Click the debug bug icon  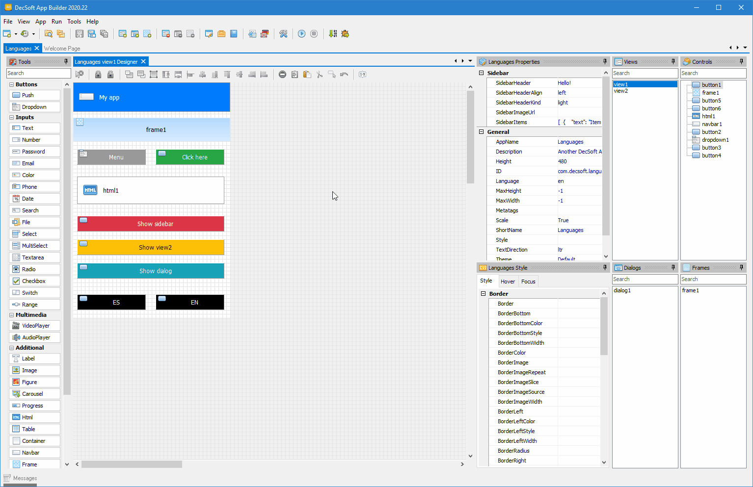pos(345,34)
